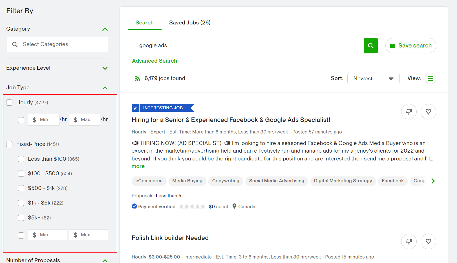
Task: Select the Search tab
Action: pyautogui.click(x=144, y=22)
